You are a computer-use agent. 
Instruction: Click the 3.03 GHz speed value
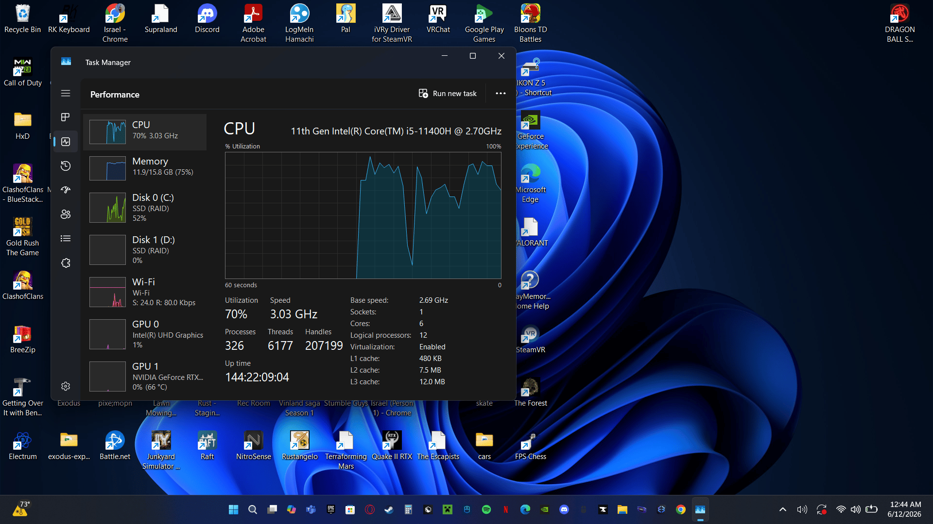click(x=294, y=314)
